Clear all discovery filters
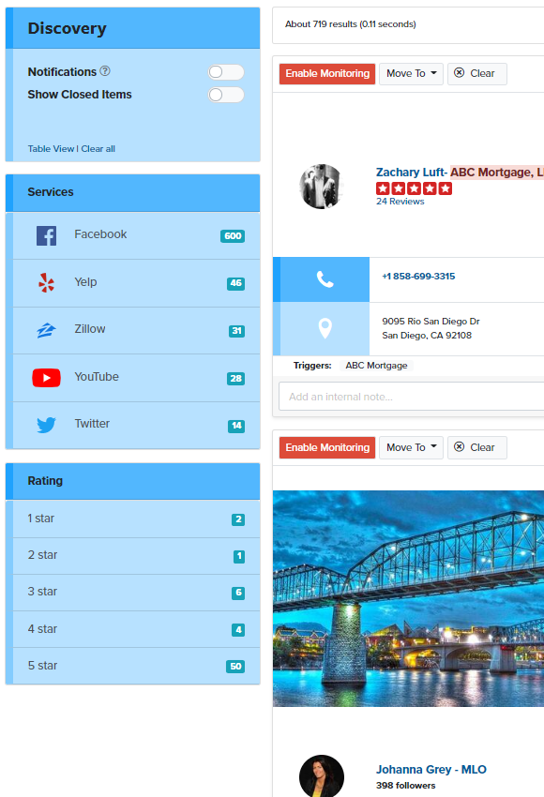This screenshot has width=544, height=797. click(x=98, y=149)
